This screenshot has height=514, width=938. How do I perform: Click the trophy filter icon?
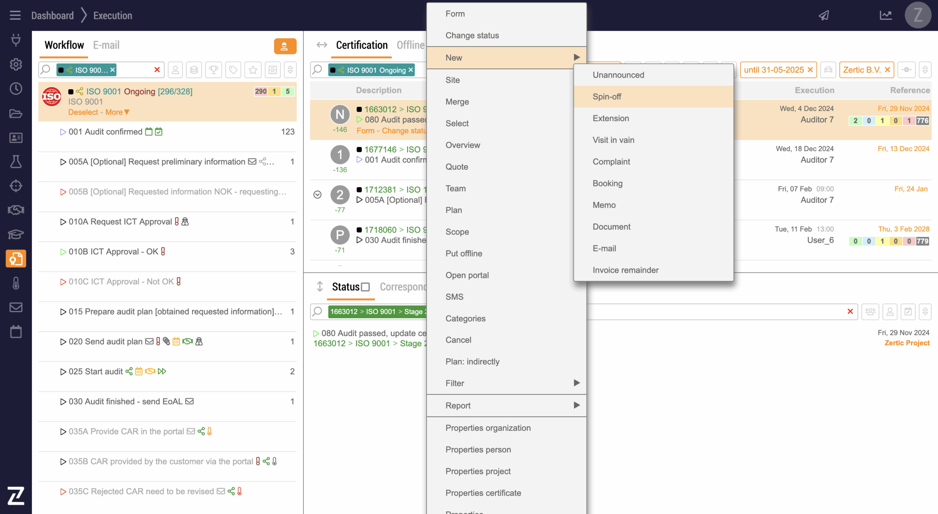tap(214, 70)
